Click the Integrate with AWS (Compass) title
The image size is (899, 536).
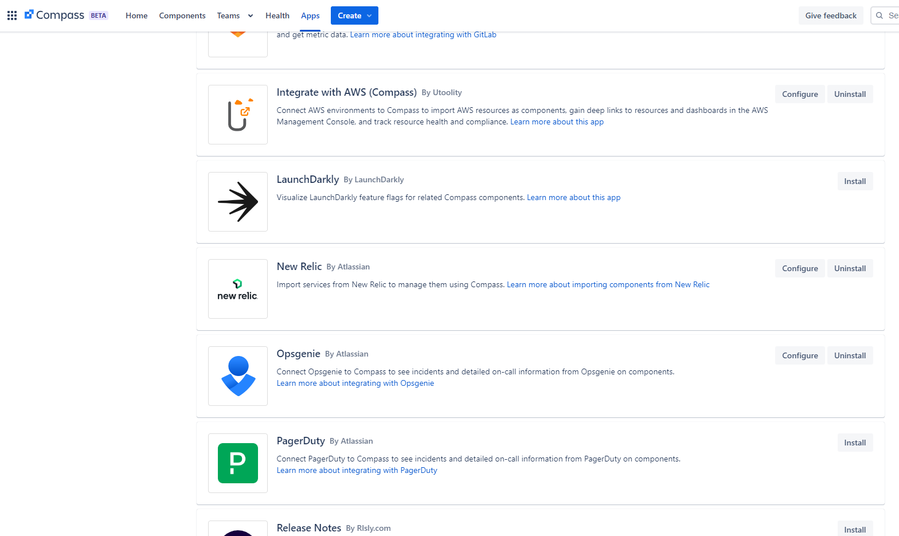[x=347, y=92]
